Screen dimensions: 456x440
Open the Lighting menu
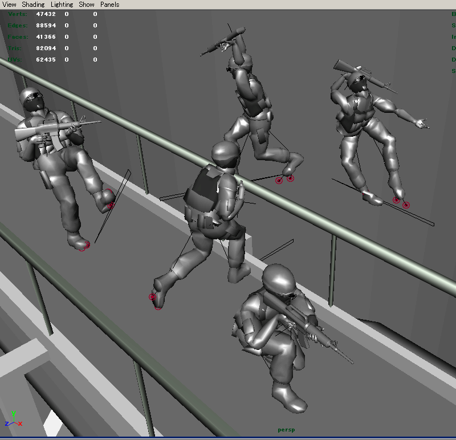pyautogui.click(x=62, y=5)
